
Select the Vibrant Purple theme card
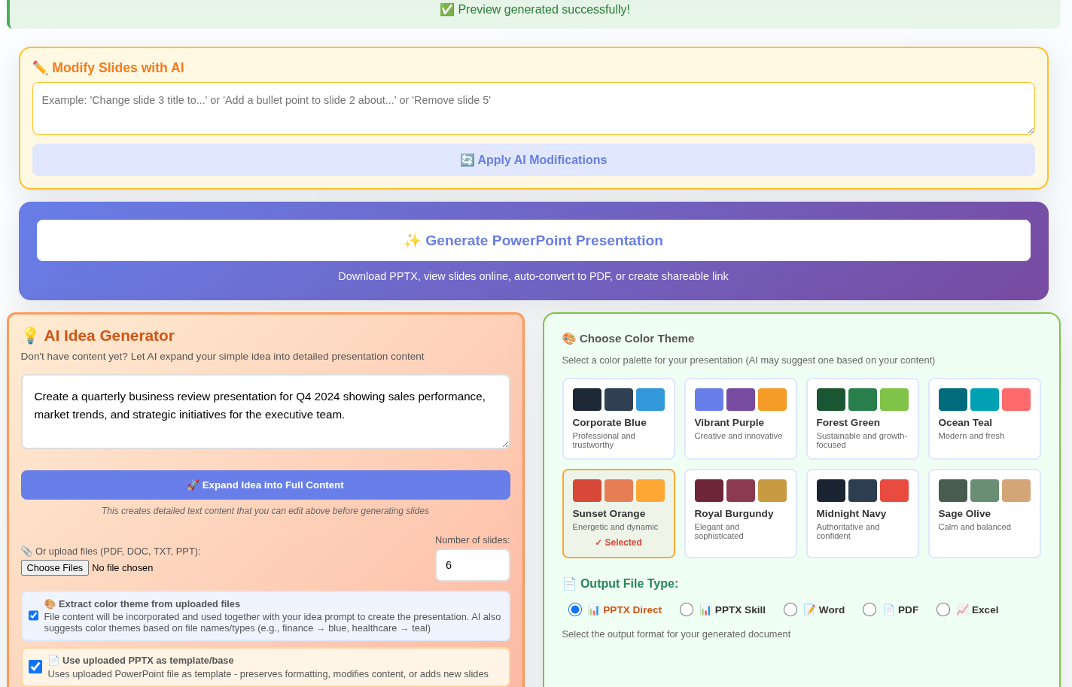point(740,418)
